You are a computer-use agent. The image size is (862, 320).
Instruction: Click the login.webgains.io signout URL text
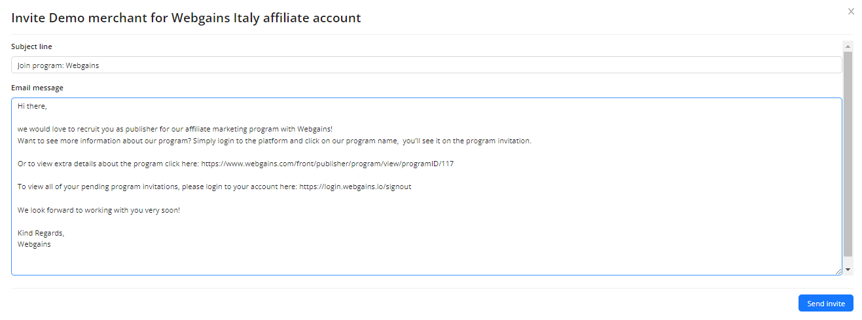355,187
